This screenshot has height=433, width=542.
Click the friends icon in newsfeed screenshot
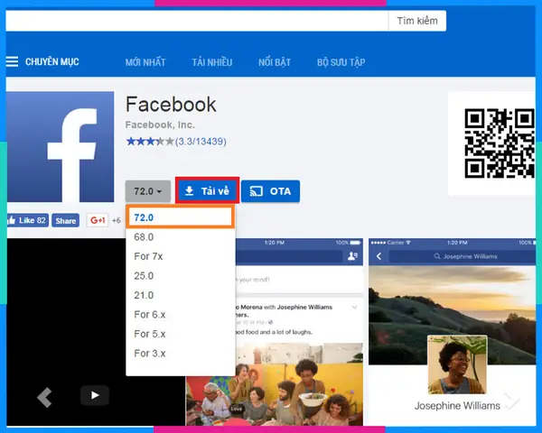(352, 256)
